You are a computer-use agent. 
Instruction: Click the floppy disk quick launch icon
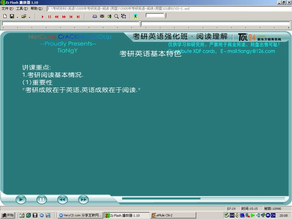(35, 215)
